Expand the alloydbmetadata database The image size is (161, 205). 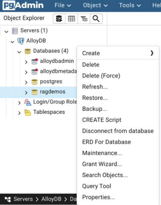[26, 72]
